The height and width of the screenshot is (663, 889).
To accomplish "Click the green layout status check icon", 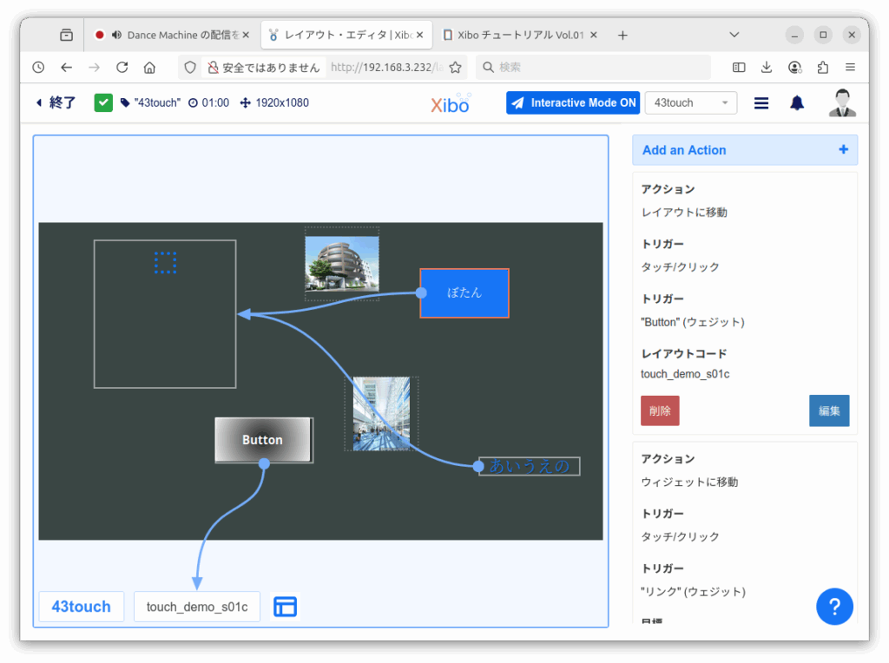I will pyautogui.click(x=103, y=103).
